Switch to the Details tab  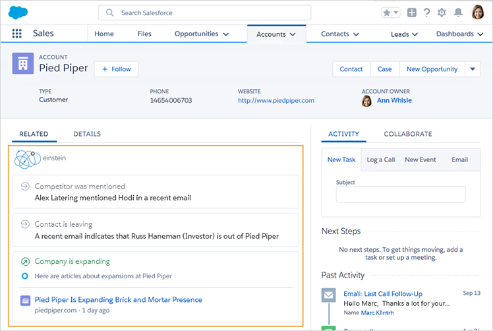[87, 134]
